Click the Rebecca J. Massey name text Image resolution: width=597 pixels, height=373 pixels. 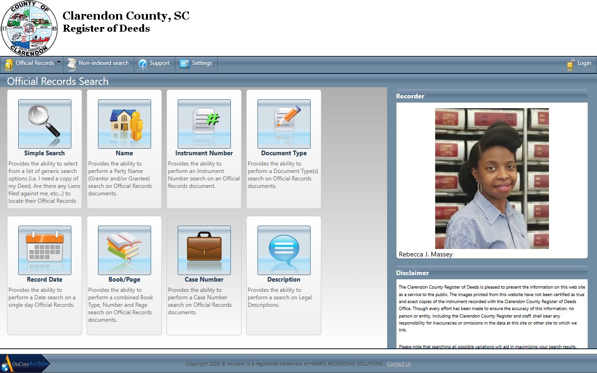coord(425,254)
